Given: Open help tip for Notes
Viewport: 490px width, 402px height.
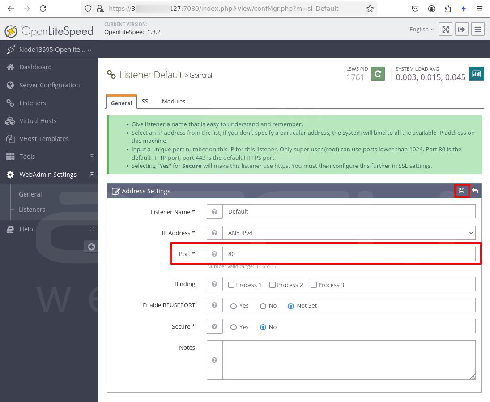Looking at the screenshot, I should click(214, 360).
